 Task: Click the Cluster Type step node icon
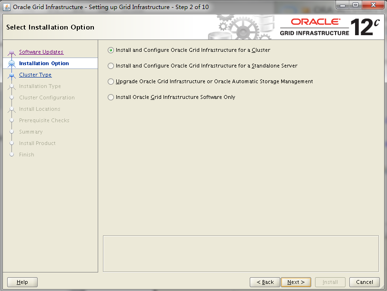11,75
